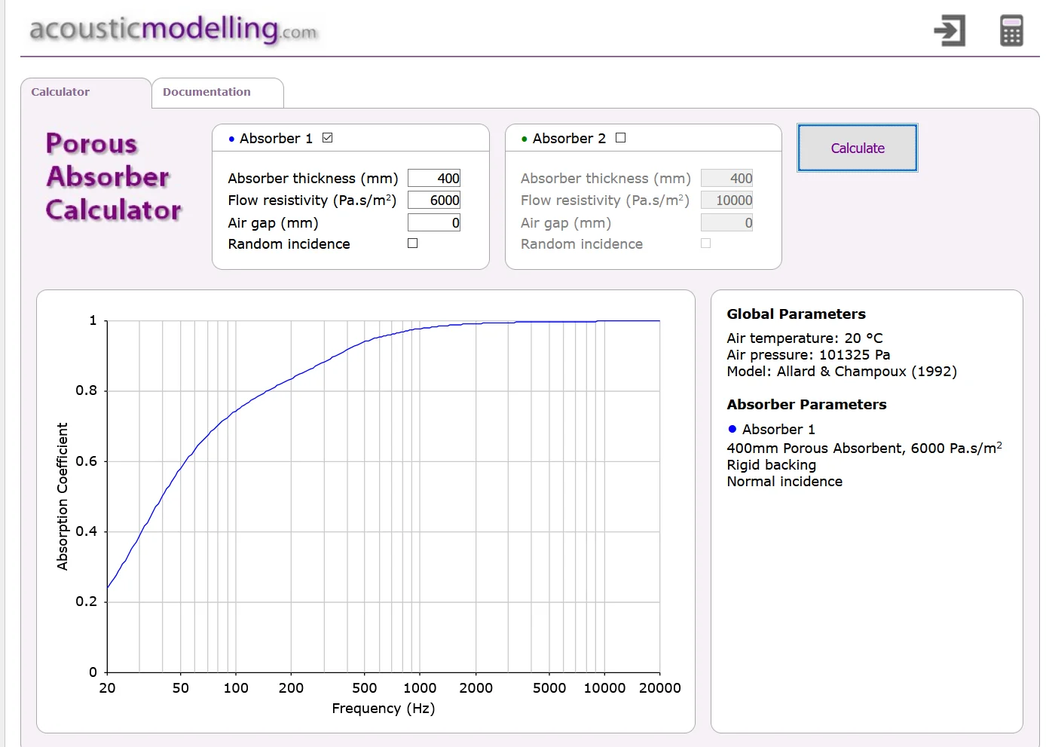Viewport: 1046px width, 747px height.
Task: Click Absorber 1 thickness field
Action: point(434,178)
